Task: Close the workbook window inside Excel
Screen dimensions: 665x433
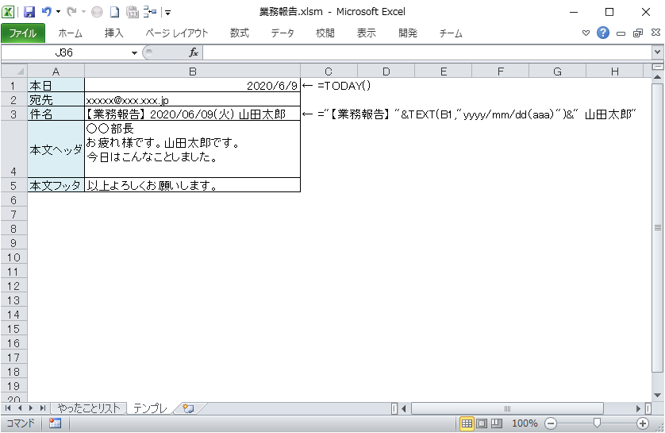Action: [655, 33]
